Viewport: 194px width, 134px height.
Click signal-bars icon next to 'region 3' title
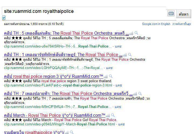(106, 77)
